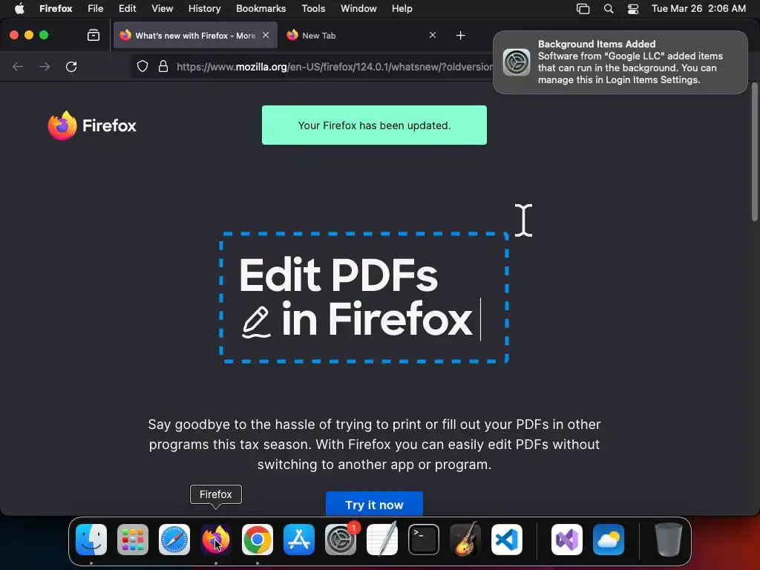The image size is (760, 570).
Task: Open the Apple menu
Action: (19, 9)
